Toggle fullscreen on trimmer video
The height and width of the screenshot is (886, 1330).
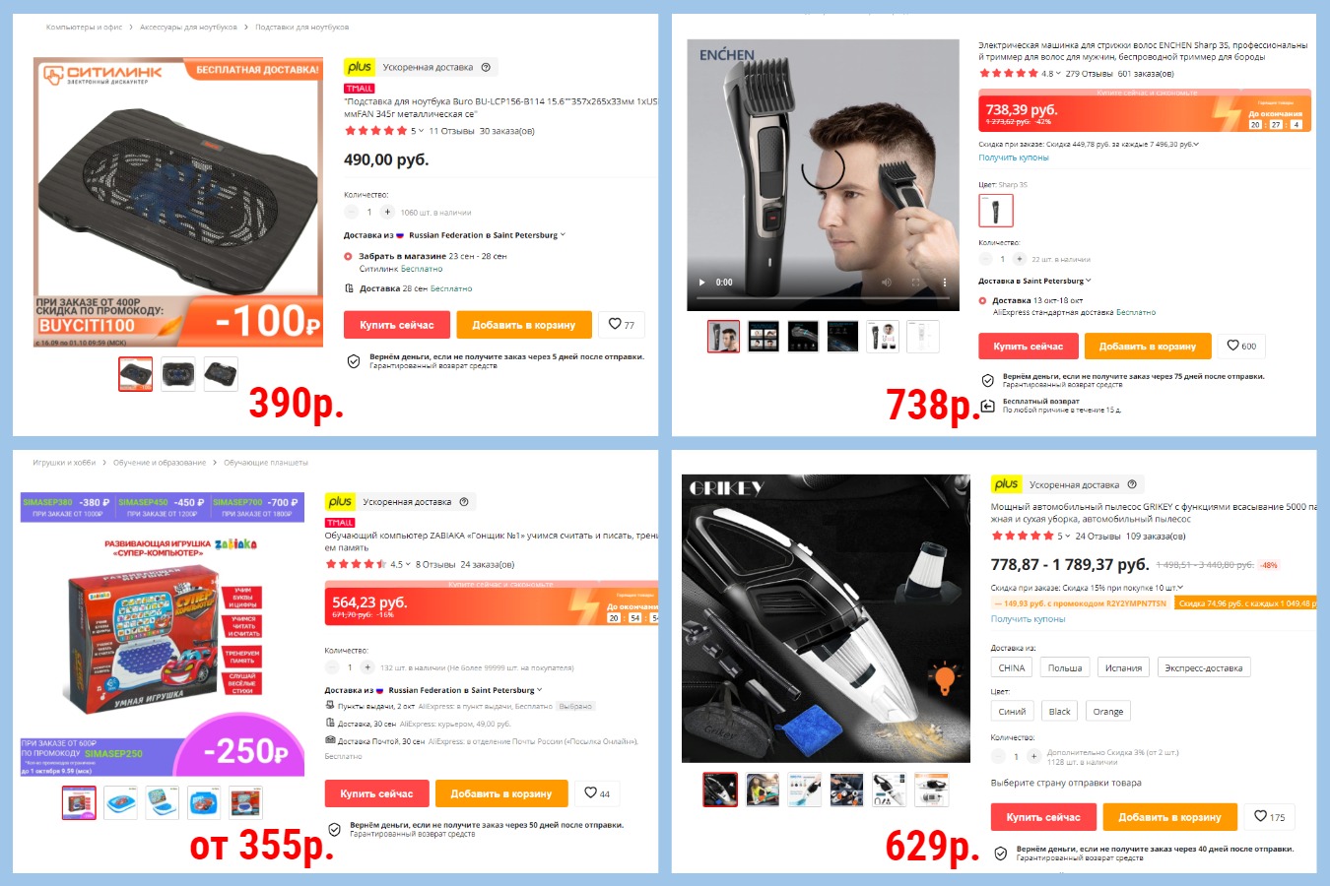(x=915, y=283)
